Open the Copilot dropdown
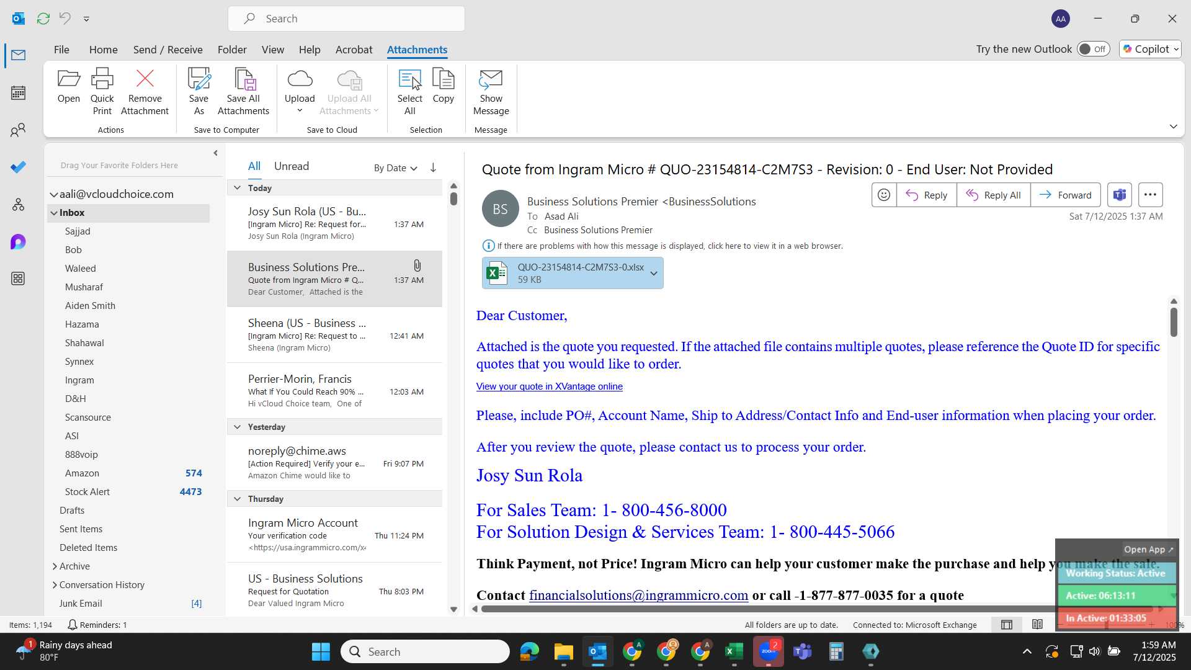The width and height of the screenshot is (1191, 670). [x=1150, y=49]
